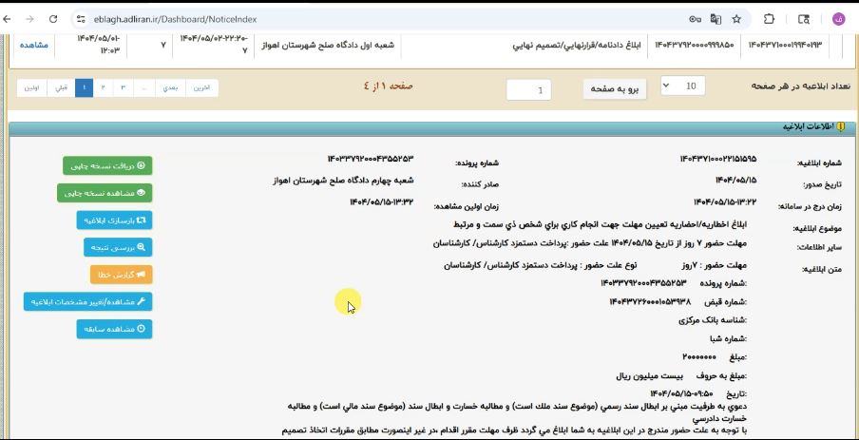Open the browser profile avatar
Viewport: 859px width, 440px height.
838,19
